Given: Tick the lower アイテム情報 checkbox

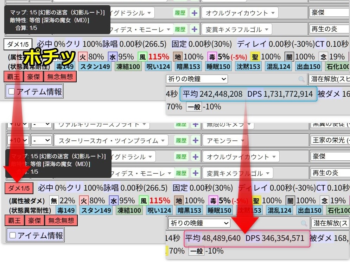Looking at the screenshot, I should click(13, 235).
